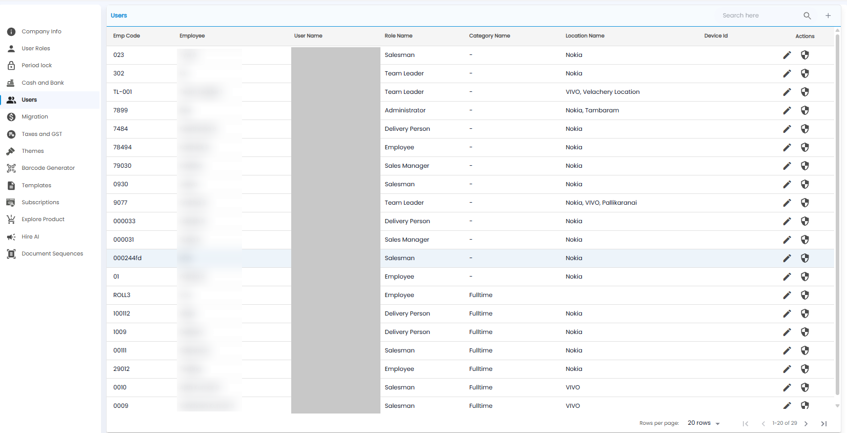Go to the previous page of users
Viewport: 847px width, 433px height.
763,424
